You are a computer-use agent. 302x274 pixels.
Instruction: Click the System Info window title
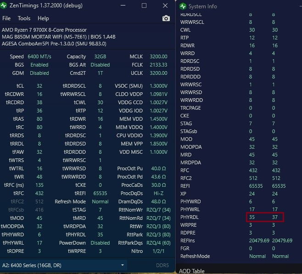point(202,6)
